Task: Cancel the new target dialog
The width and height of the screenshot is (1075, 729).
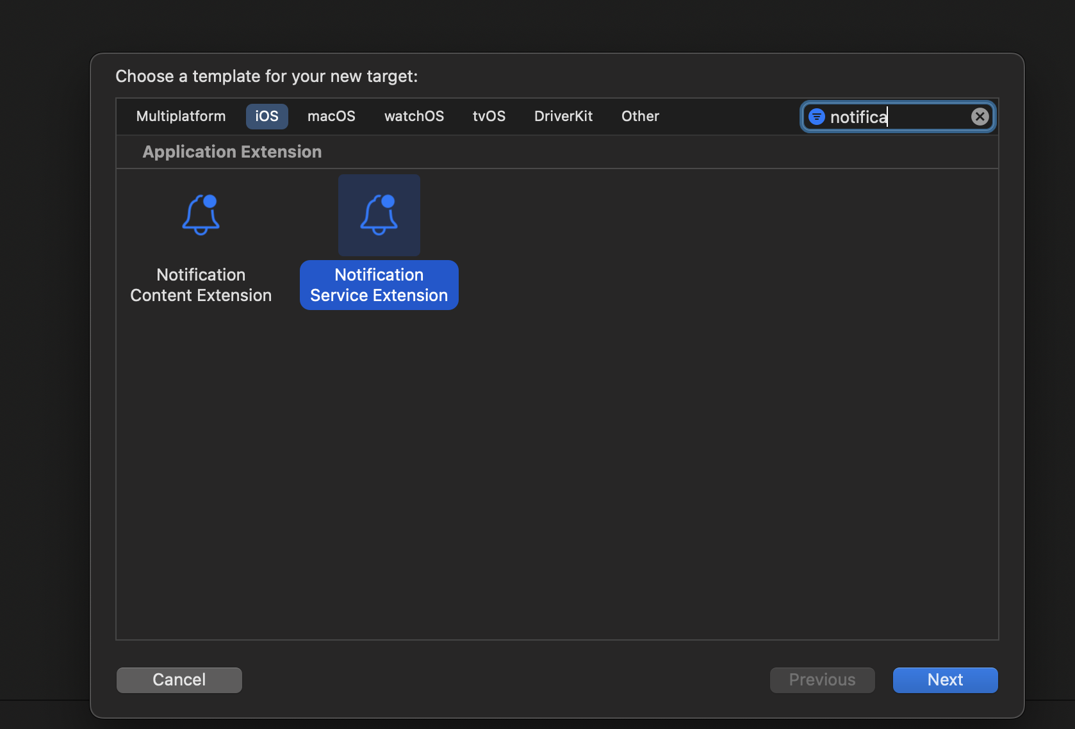Action: pos(179,680)
